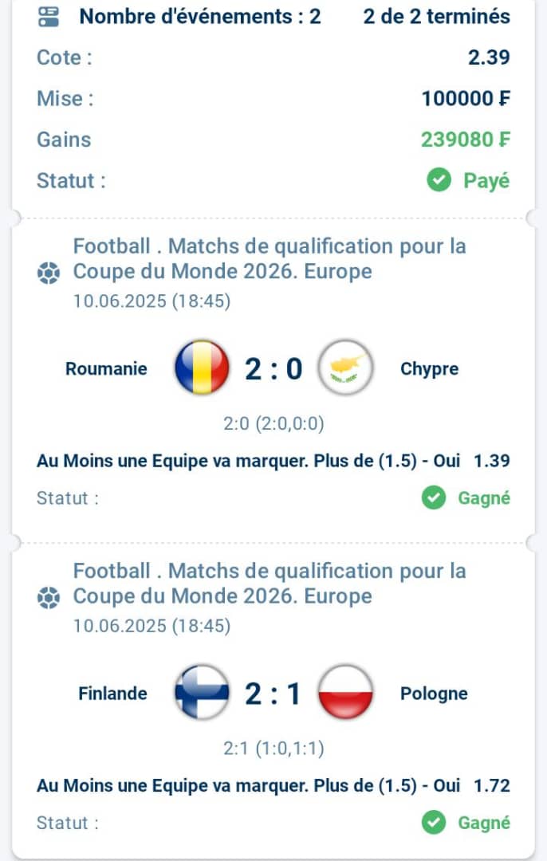Click the 1.39 odds value

(492, 461)
